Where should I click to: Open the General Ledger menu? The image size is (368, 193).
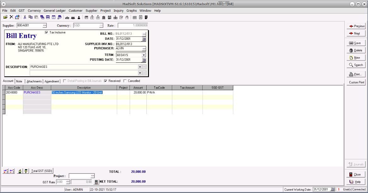point(55,10)
